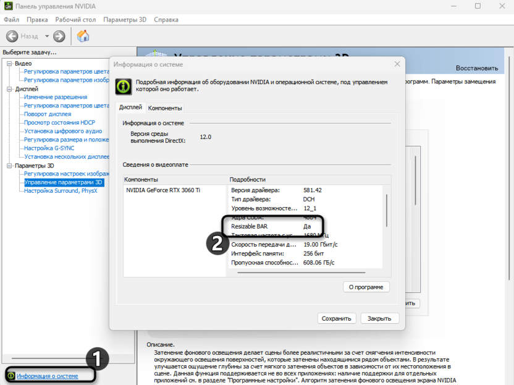Click the green info icon in the dialog header

[123, 85]
